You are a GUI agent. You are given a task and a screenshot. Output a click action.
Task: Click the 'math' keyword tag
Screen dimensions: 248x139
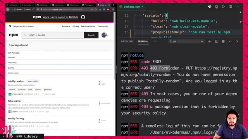pyautogui.click(x=30, y=90)
